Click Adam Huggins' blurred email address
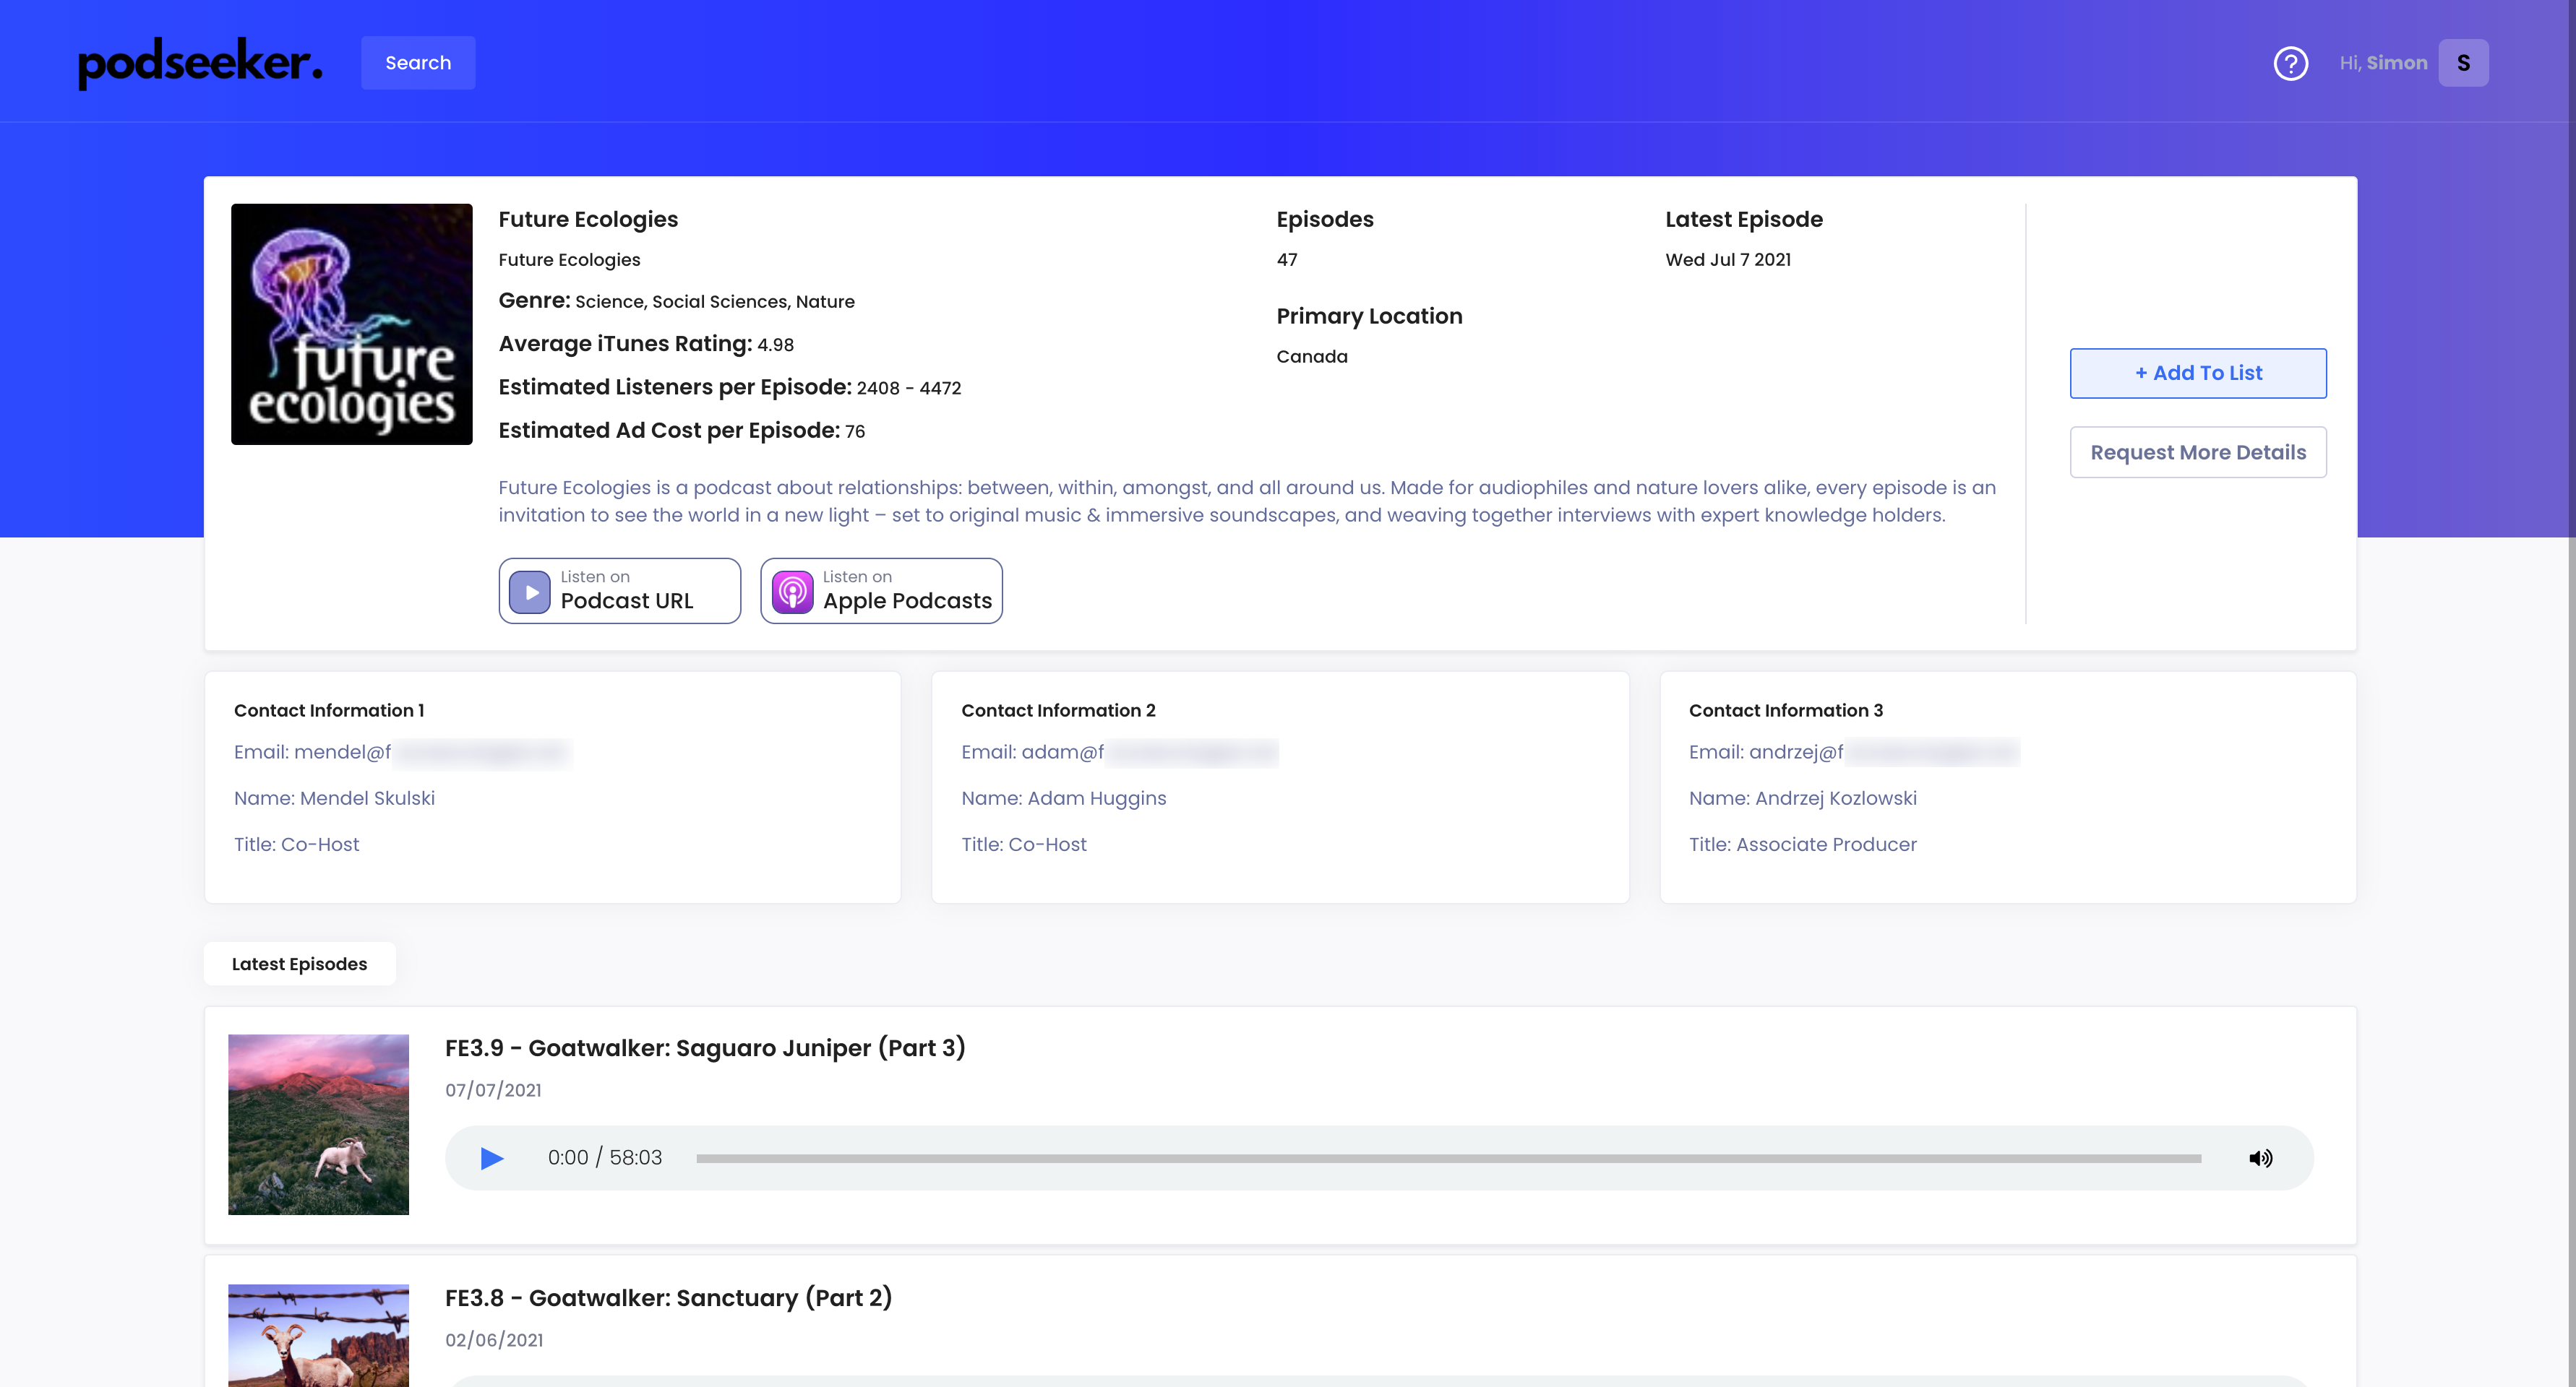Viewport: 2576px width, 1387px height. tap(1191, 751)
